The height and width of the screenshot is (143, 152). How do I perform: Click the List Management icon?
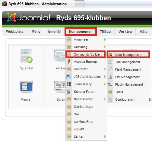tap(110, 77)
